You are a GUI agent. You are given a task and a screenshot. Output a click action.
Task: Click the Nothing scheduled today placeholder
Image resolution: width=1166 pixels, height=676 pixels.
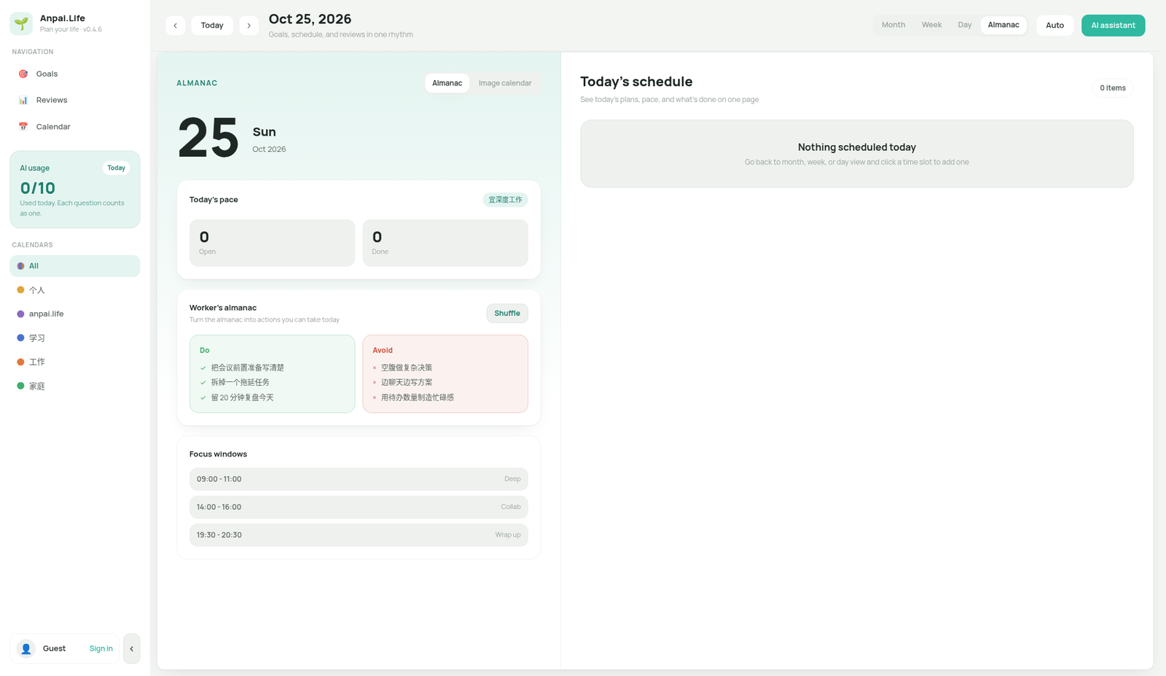pyautogui.click(x=857, y=154)
